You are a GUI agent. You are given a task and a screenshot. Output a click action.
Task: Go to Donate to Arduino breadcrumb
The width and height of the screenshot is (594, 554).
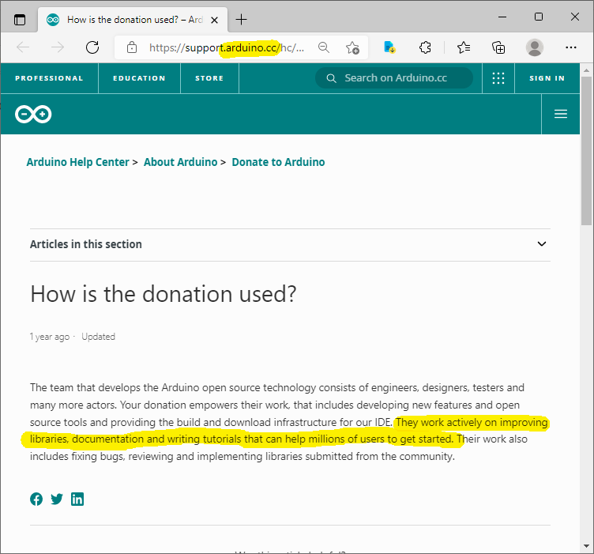click(x=278, y=162)
